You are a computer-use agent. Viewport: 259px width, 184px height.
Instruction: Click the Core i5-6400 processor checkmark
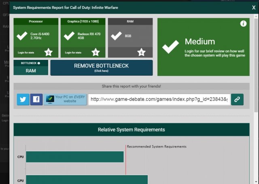[21, 36]
